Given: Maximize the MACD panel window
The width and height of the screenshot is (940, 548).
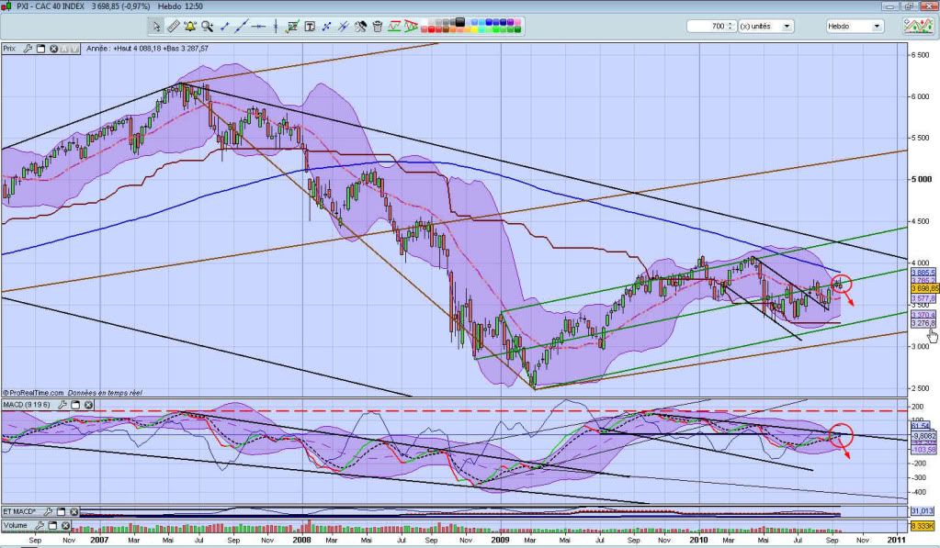Looking at the screenshot, I should click(75, 404).
